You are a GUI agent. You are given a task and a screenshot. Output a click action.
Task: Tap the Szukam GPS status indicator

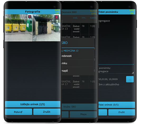[x=93, y=12]
